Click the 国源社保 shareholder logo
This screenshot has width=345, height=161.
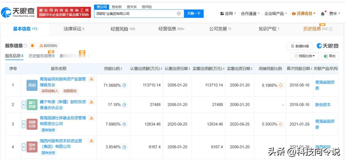coord(32,124)
